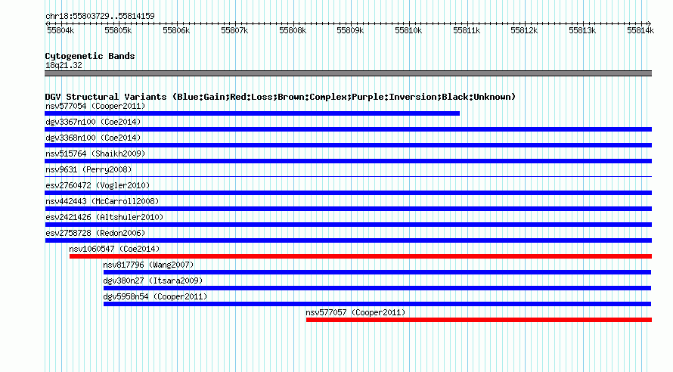This screenshot has height=372, width=673.
Task: Open esv2760472 (Vogler2010) variant label
Action: pyautogui.click(x=98, y=185)
